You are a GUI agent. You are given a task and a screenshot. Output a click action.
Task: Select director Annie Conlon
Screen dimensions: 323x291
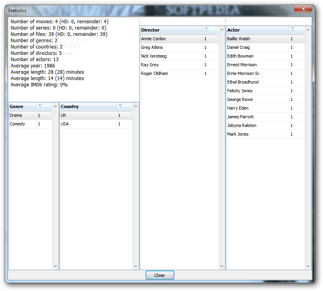pyautogui.click(x=179, y=39)
